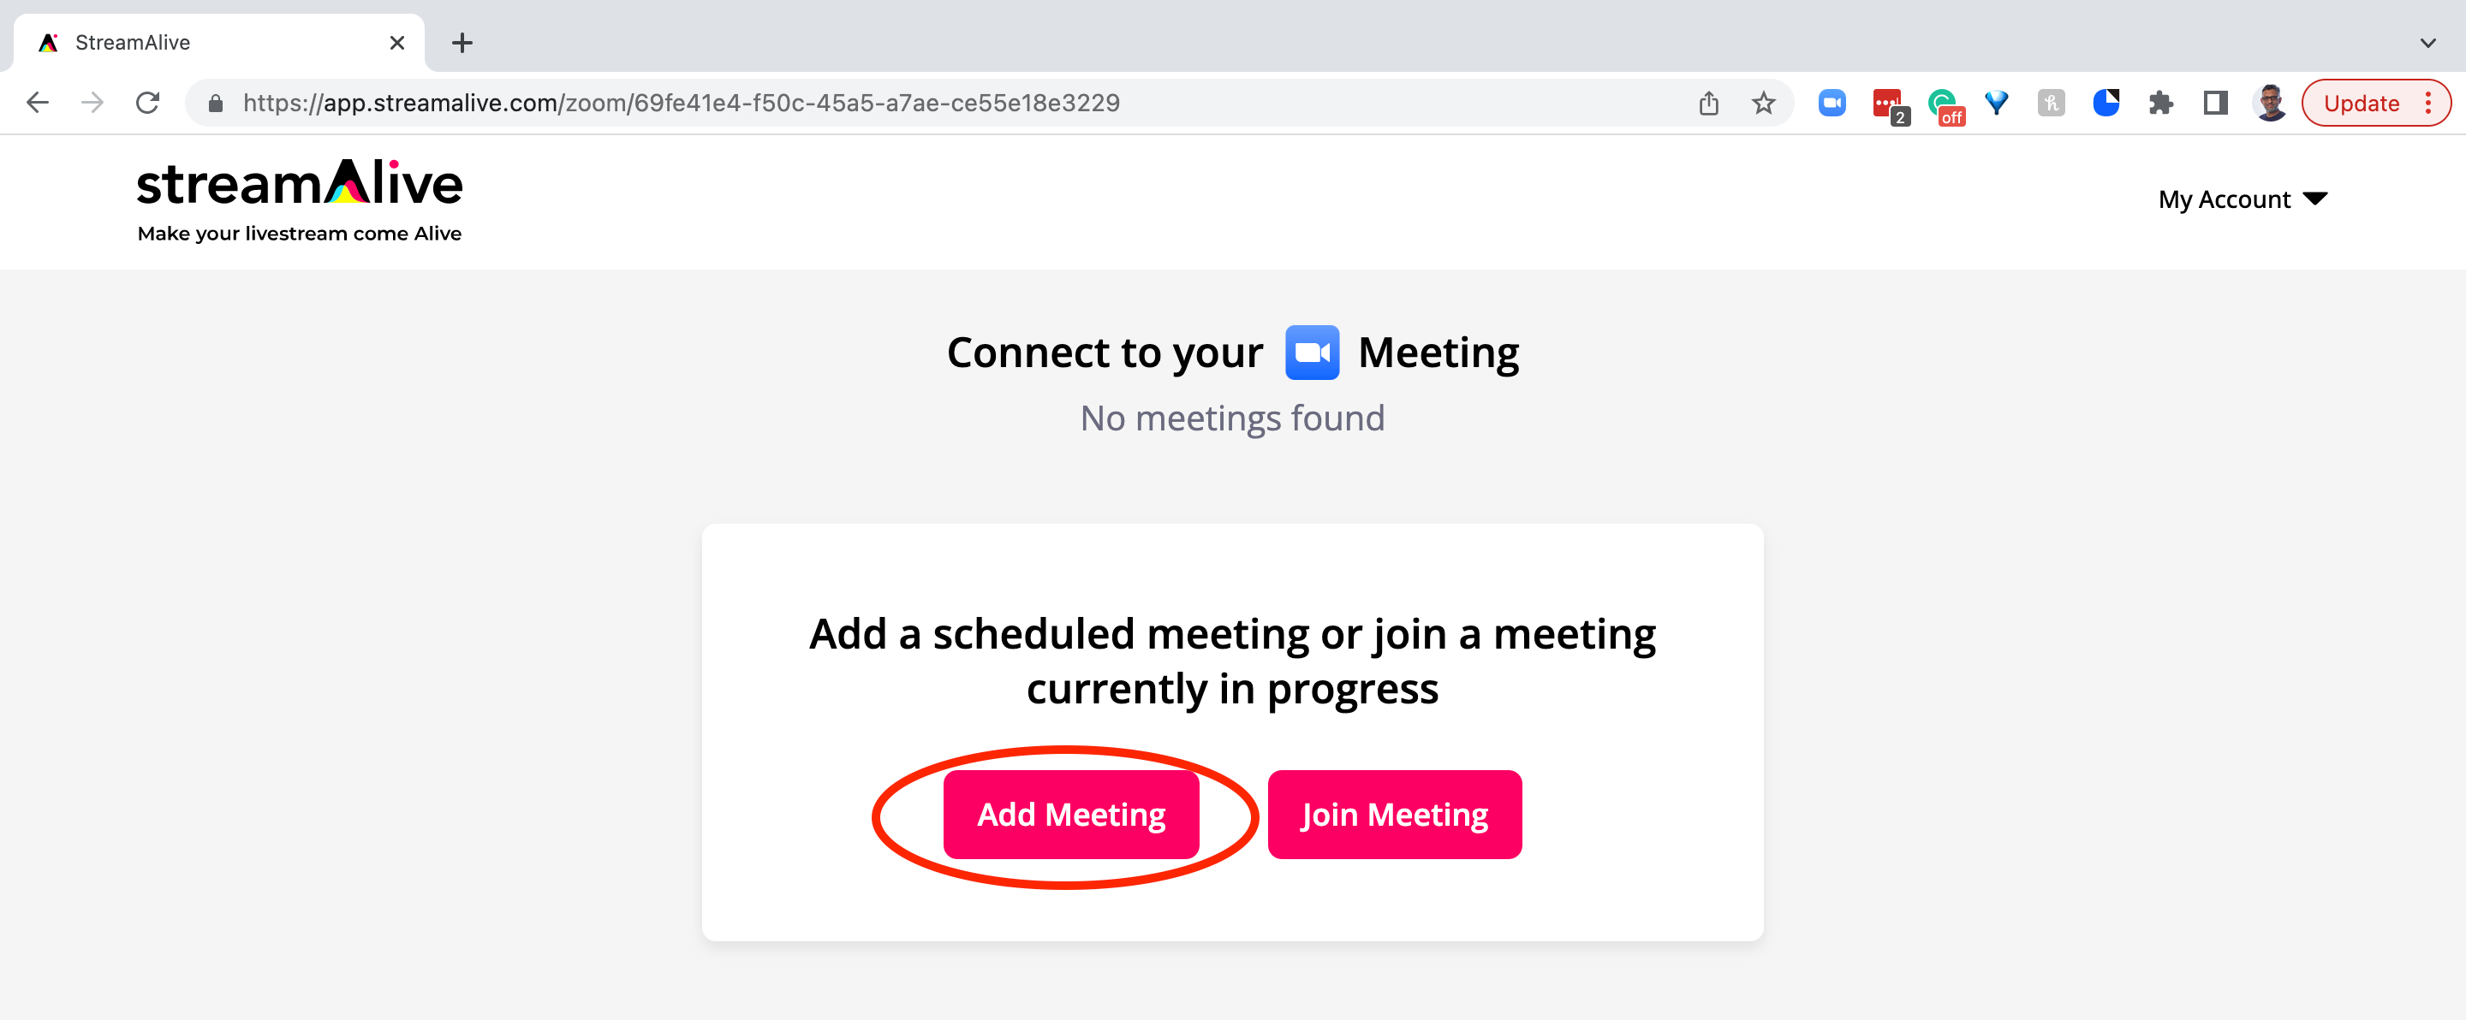Image resolution: width=2466 pixels, height=1020 pixels.
Task: Toggle the browser side panel icon
Action: tap(2215, 103)
